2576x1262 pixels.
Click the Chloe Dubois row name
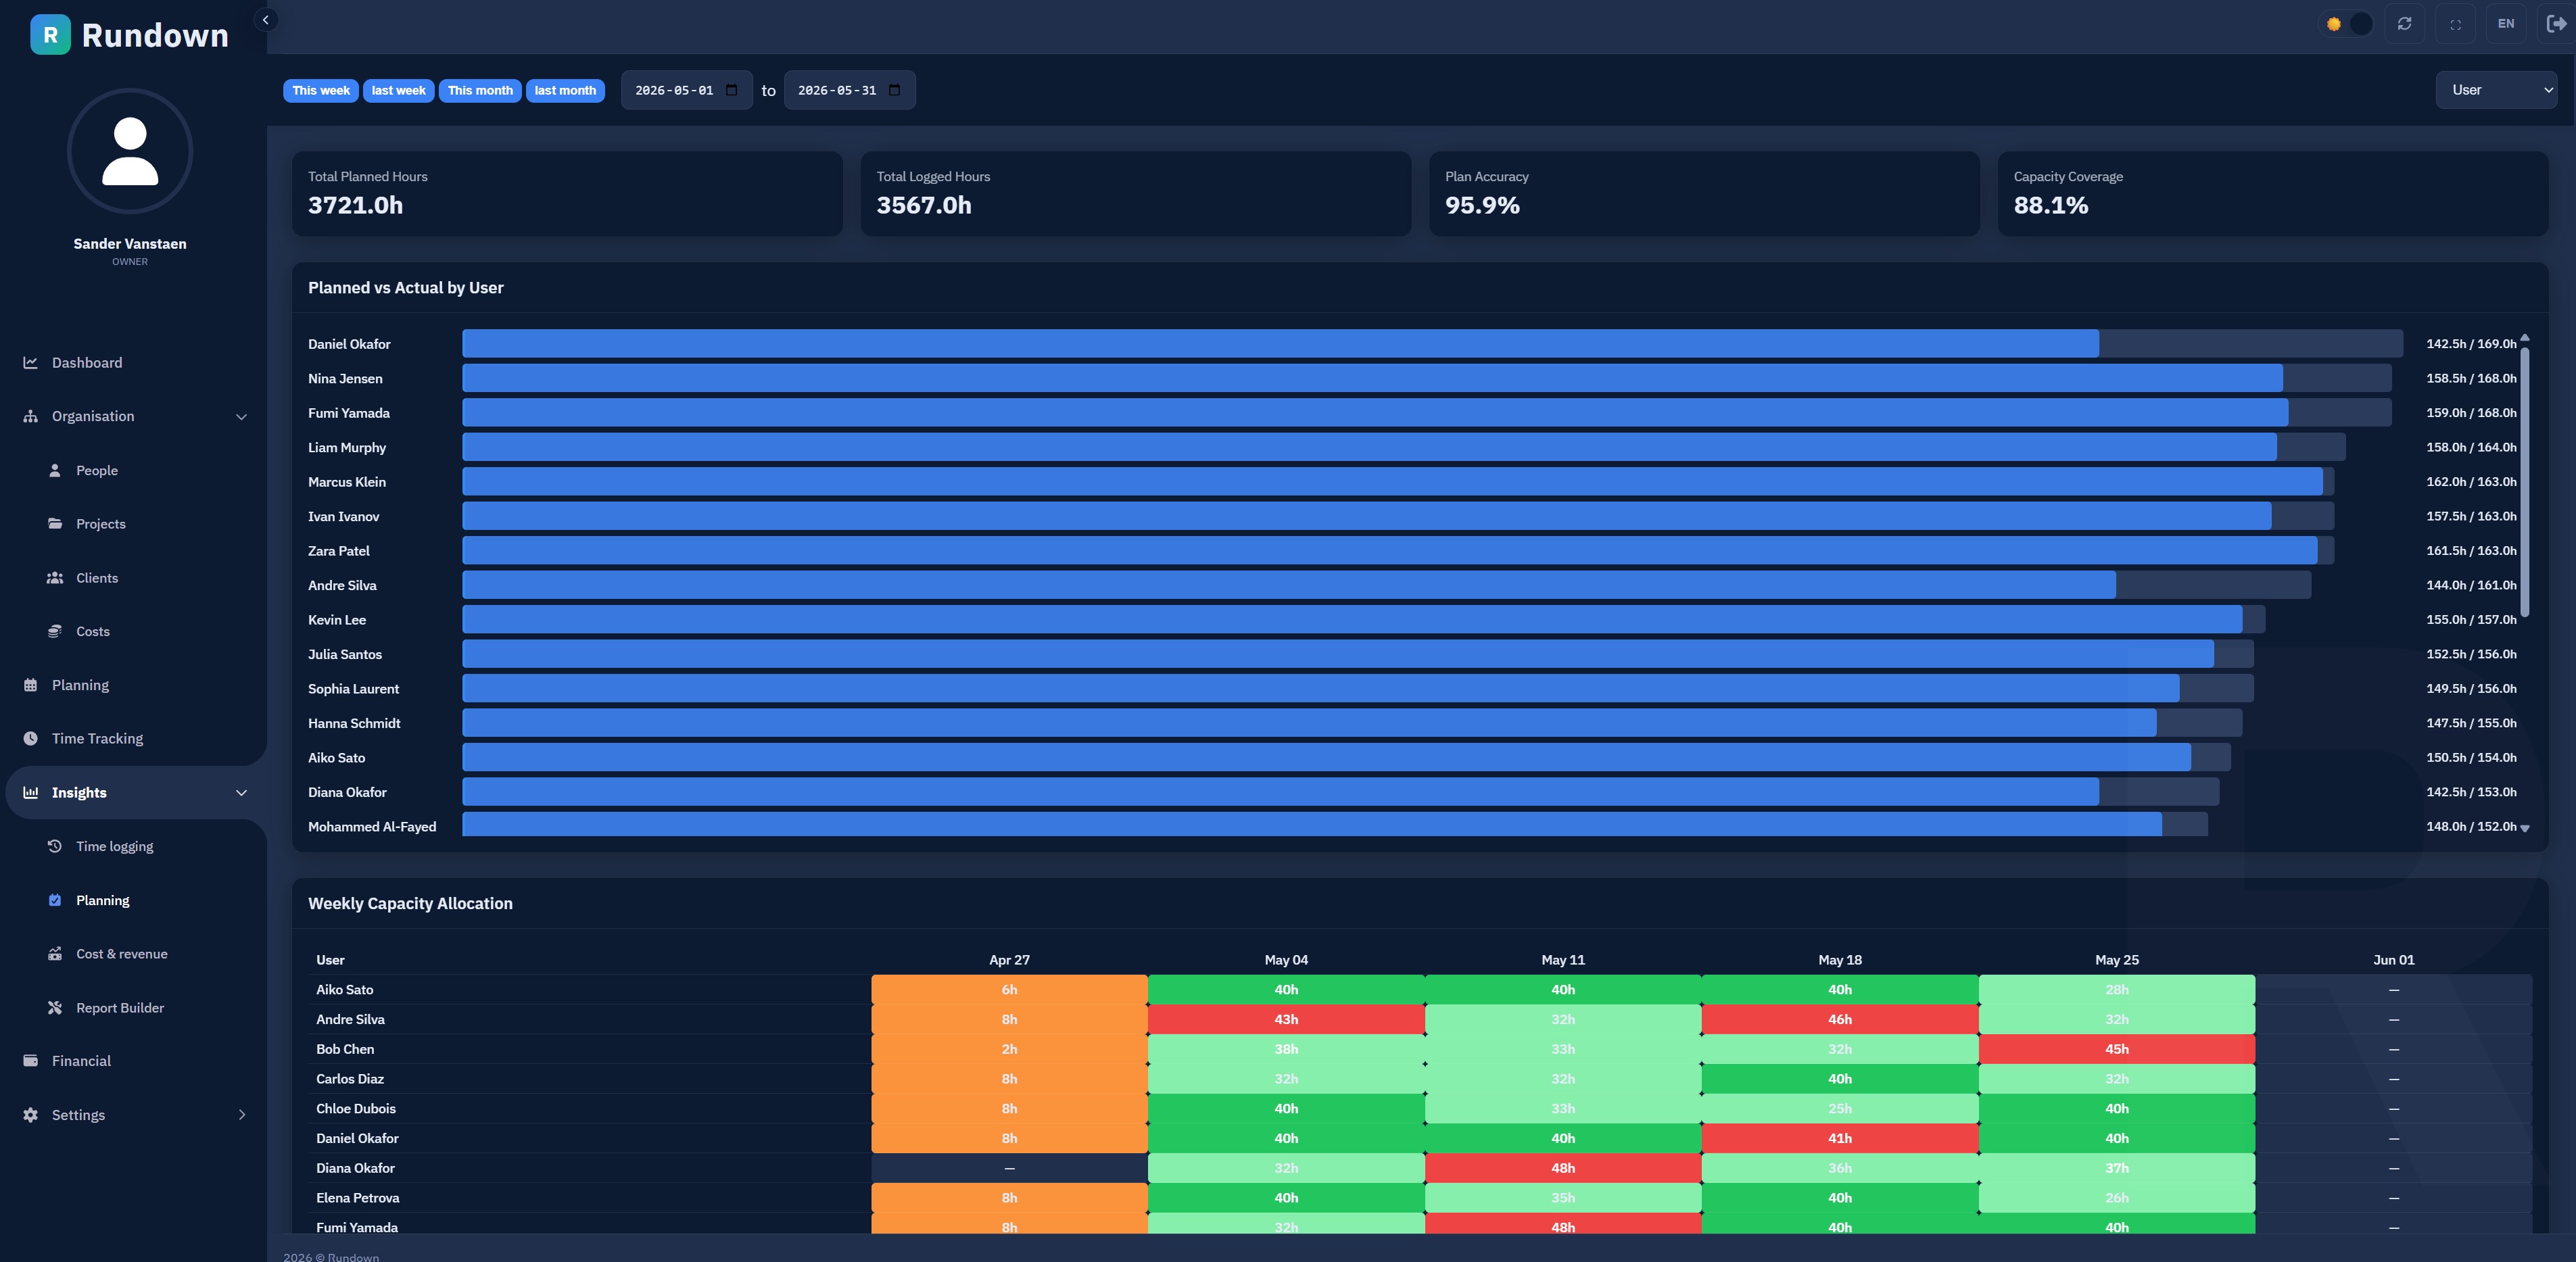click(x=356, y=1109)
